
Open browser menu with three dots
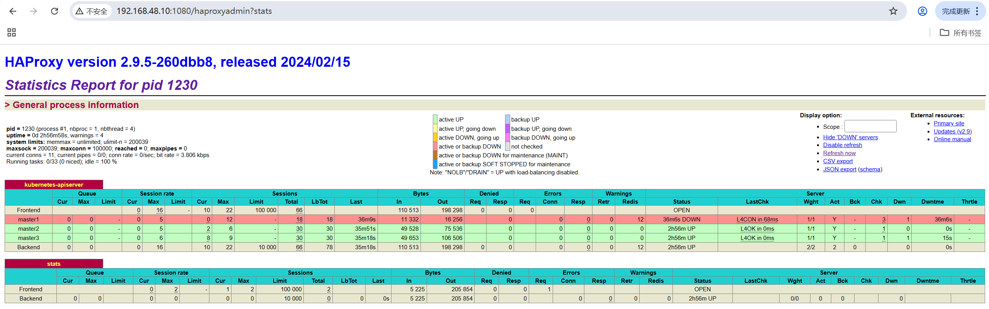click(x=977, y=11)
